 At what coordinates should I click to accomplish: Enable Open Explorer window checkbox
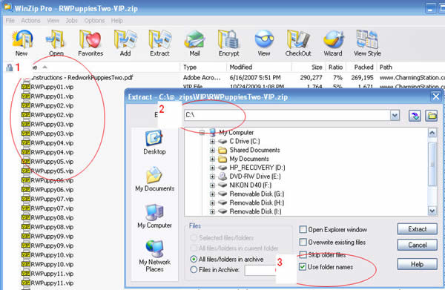point(303,229)
